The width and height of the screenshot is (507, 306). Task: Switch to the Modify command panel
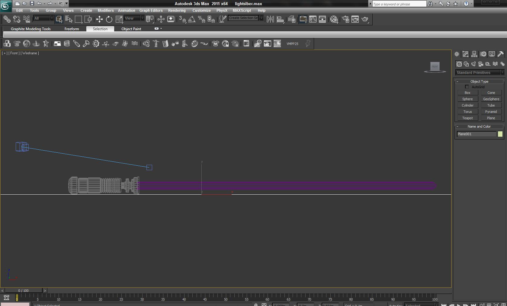465,54
